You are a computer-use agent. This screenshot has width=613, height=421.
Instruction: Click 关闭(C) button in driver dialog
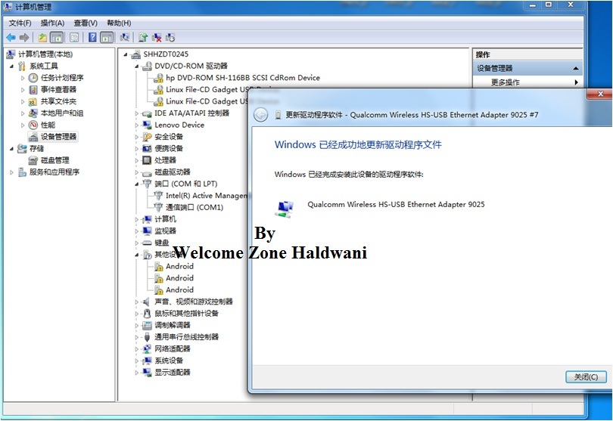[x=586, y=377]
